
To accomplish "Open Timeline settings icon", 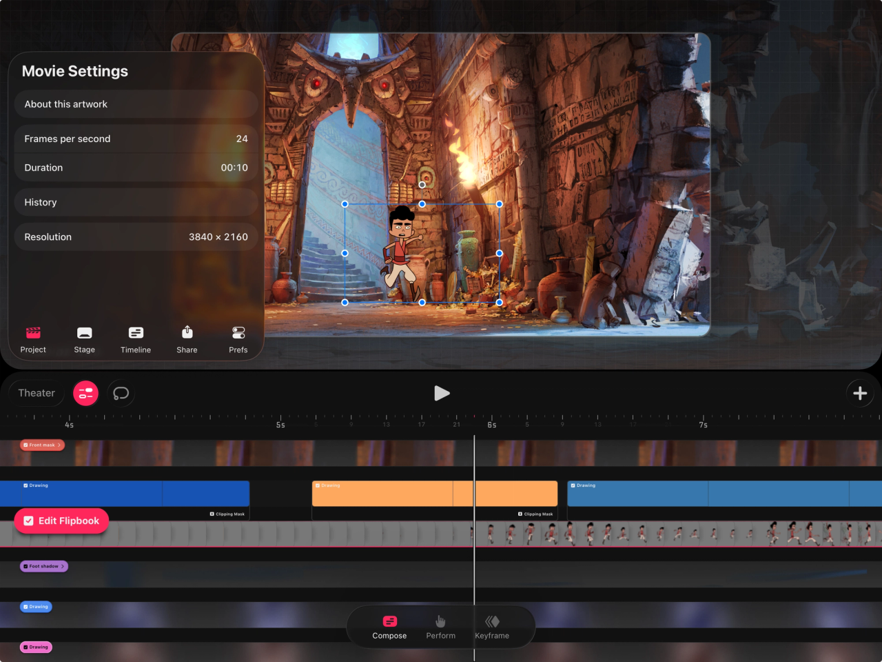I will (x=136, y=334).
